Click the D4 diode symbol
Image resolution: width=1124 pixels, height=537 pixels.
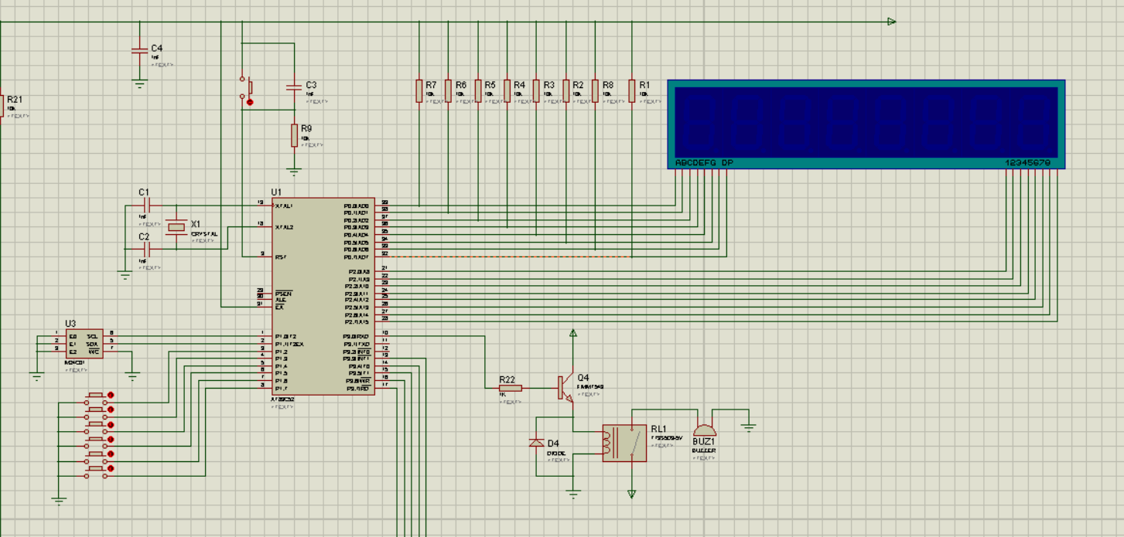535,443
